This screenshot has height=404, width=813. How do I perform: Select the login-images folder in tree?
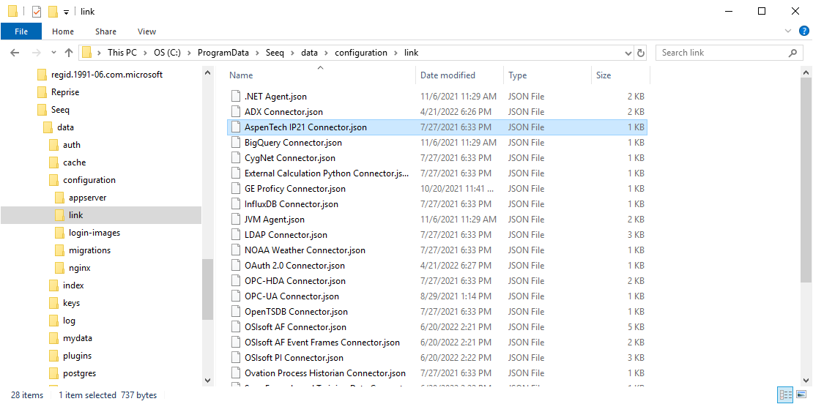[94, 233]
